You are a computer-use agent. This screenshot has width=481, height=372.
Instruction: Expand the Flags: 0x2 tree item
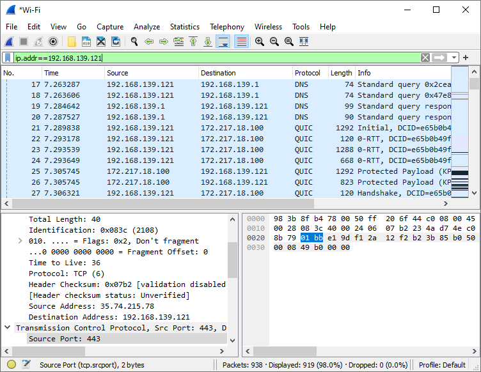click(x=20, y=241)
